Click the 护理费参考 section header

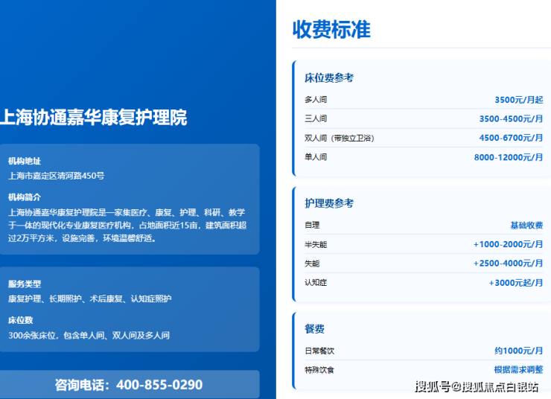coord(329,203)
